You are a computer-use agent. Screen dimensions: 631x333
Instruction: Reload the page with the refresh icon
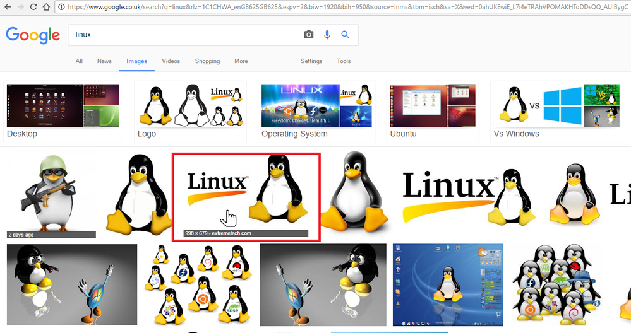pos(33,7)
